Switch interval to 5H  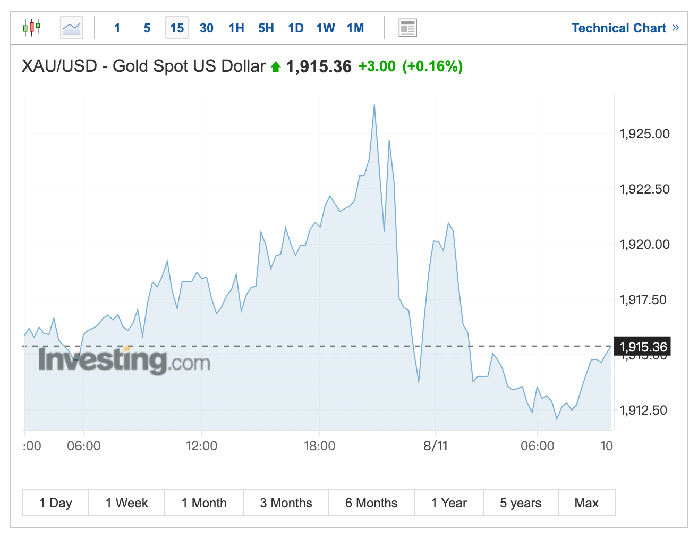[266, 28]
